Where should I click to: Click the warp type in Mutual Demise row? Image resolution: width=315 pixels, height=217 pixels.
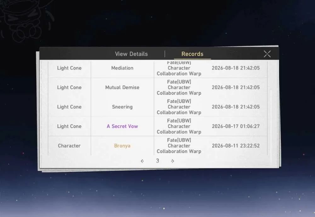tap(179, 87)
